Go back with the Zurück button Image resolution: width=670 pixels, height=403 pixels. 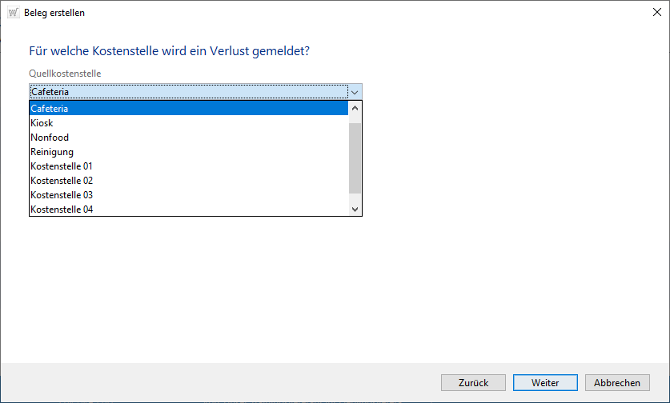point(473,383)
